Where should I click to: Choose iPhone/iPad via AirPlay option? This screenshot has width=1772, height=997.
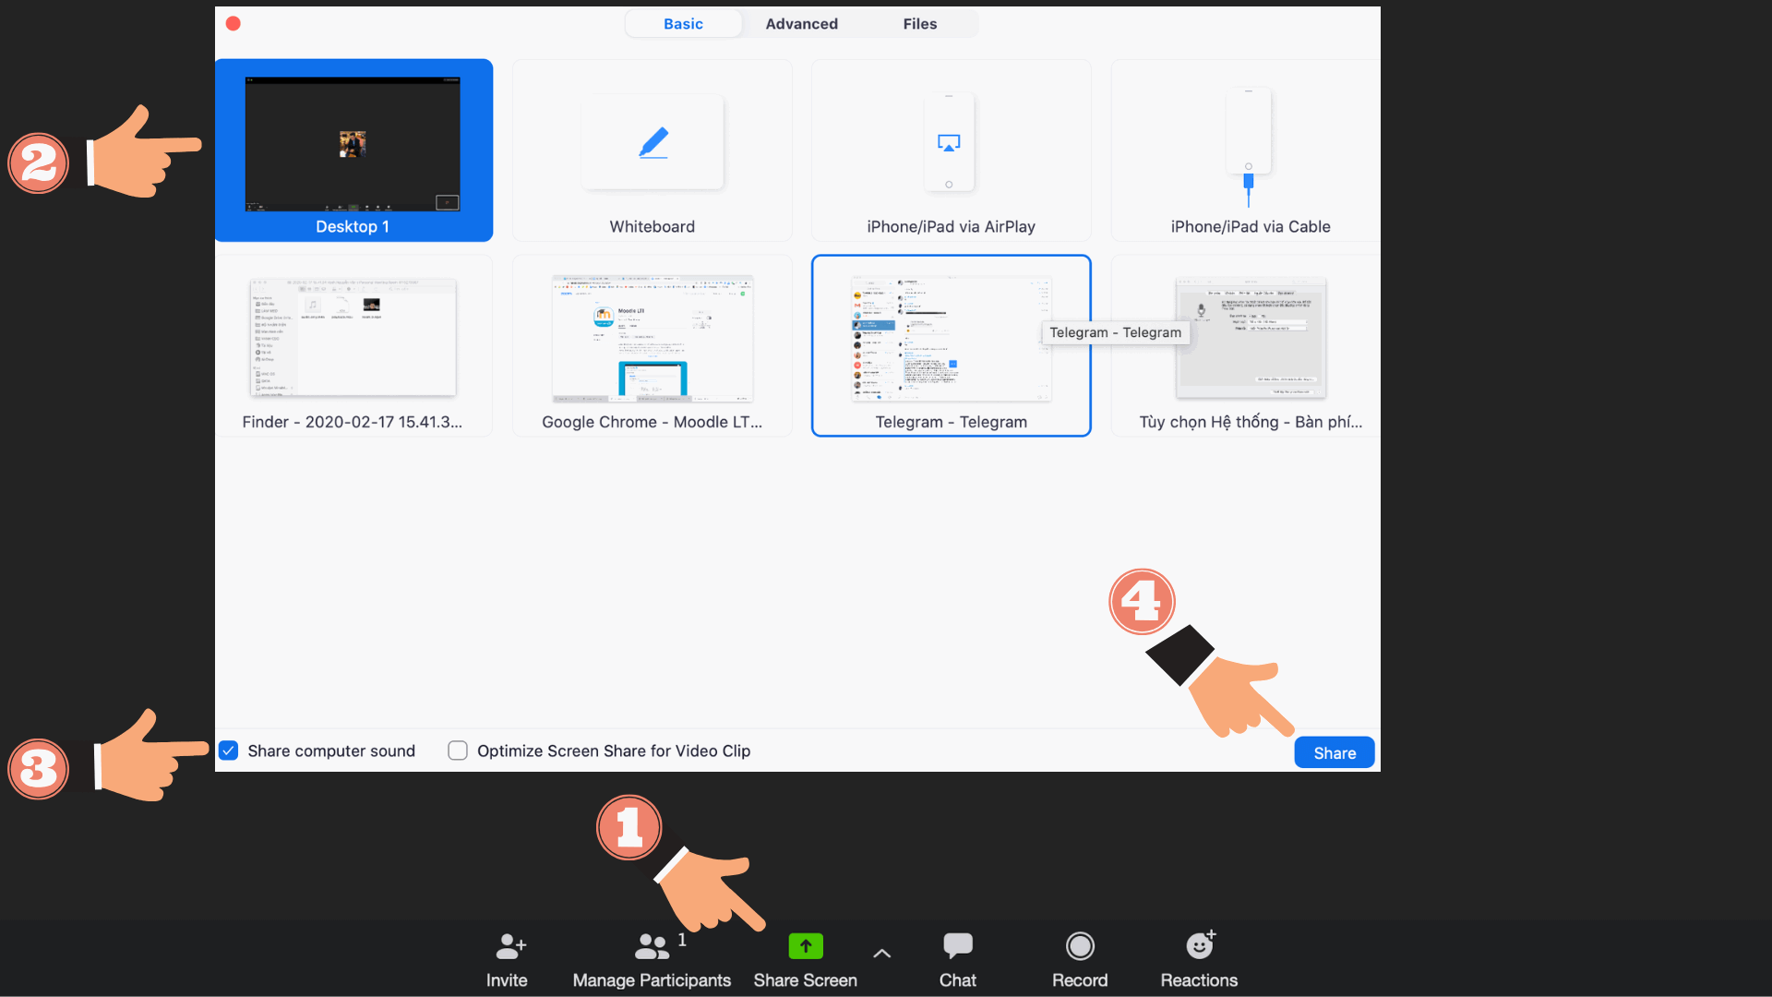pyautogui.click(x=951, y=150)
